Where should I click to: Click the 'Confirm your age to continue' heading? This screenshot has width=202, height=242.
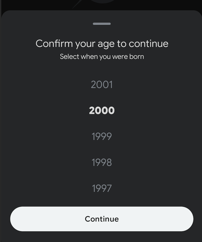(102, 44)
